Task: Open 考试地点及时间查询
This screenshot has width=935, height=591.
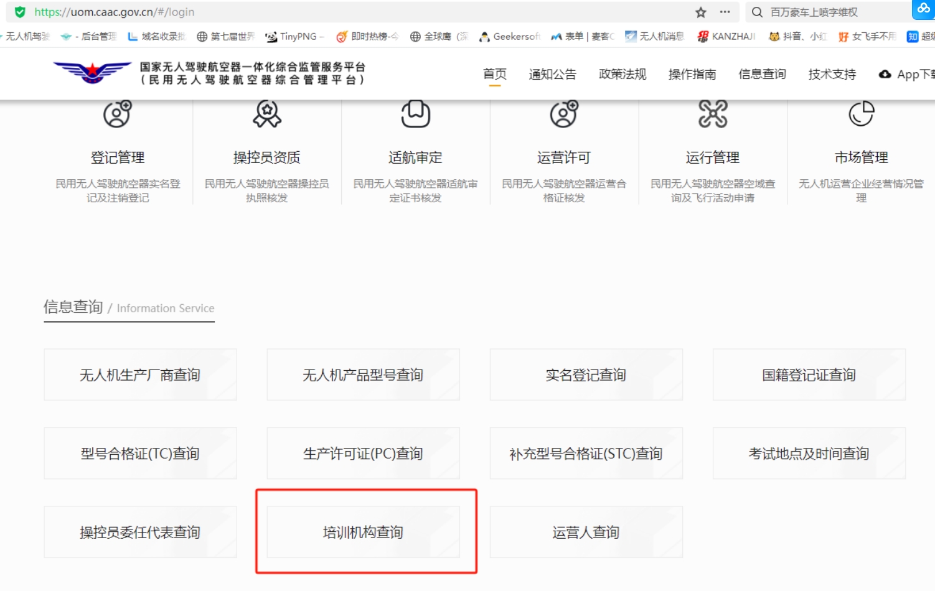Action: 809,454
